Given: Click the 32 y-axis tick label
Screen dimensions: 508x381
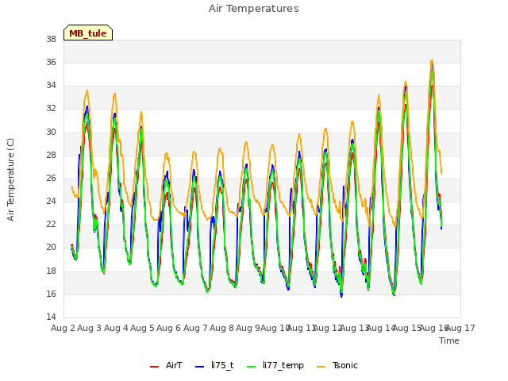Looking at the screenshot, I should tap(51, 109).
